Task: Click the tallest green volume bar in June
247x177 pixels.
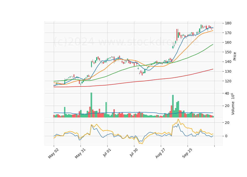Action: click(91, 105)
